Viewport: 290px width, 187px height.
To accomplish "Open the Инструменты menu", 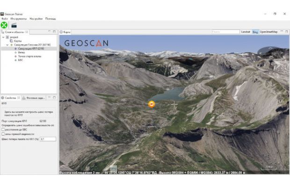I will (19, 19).
